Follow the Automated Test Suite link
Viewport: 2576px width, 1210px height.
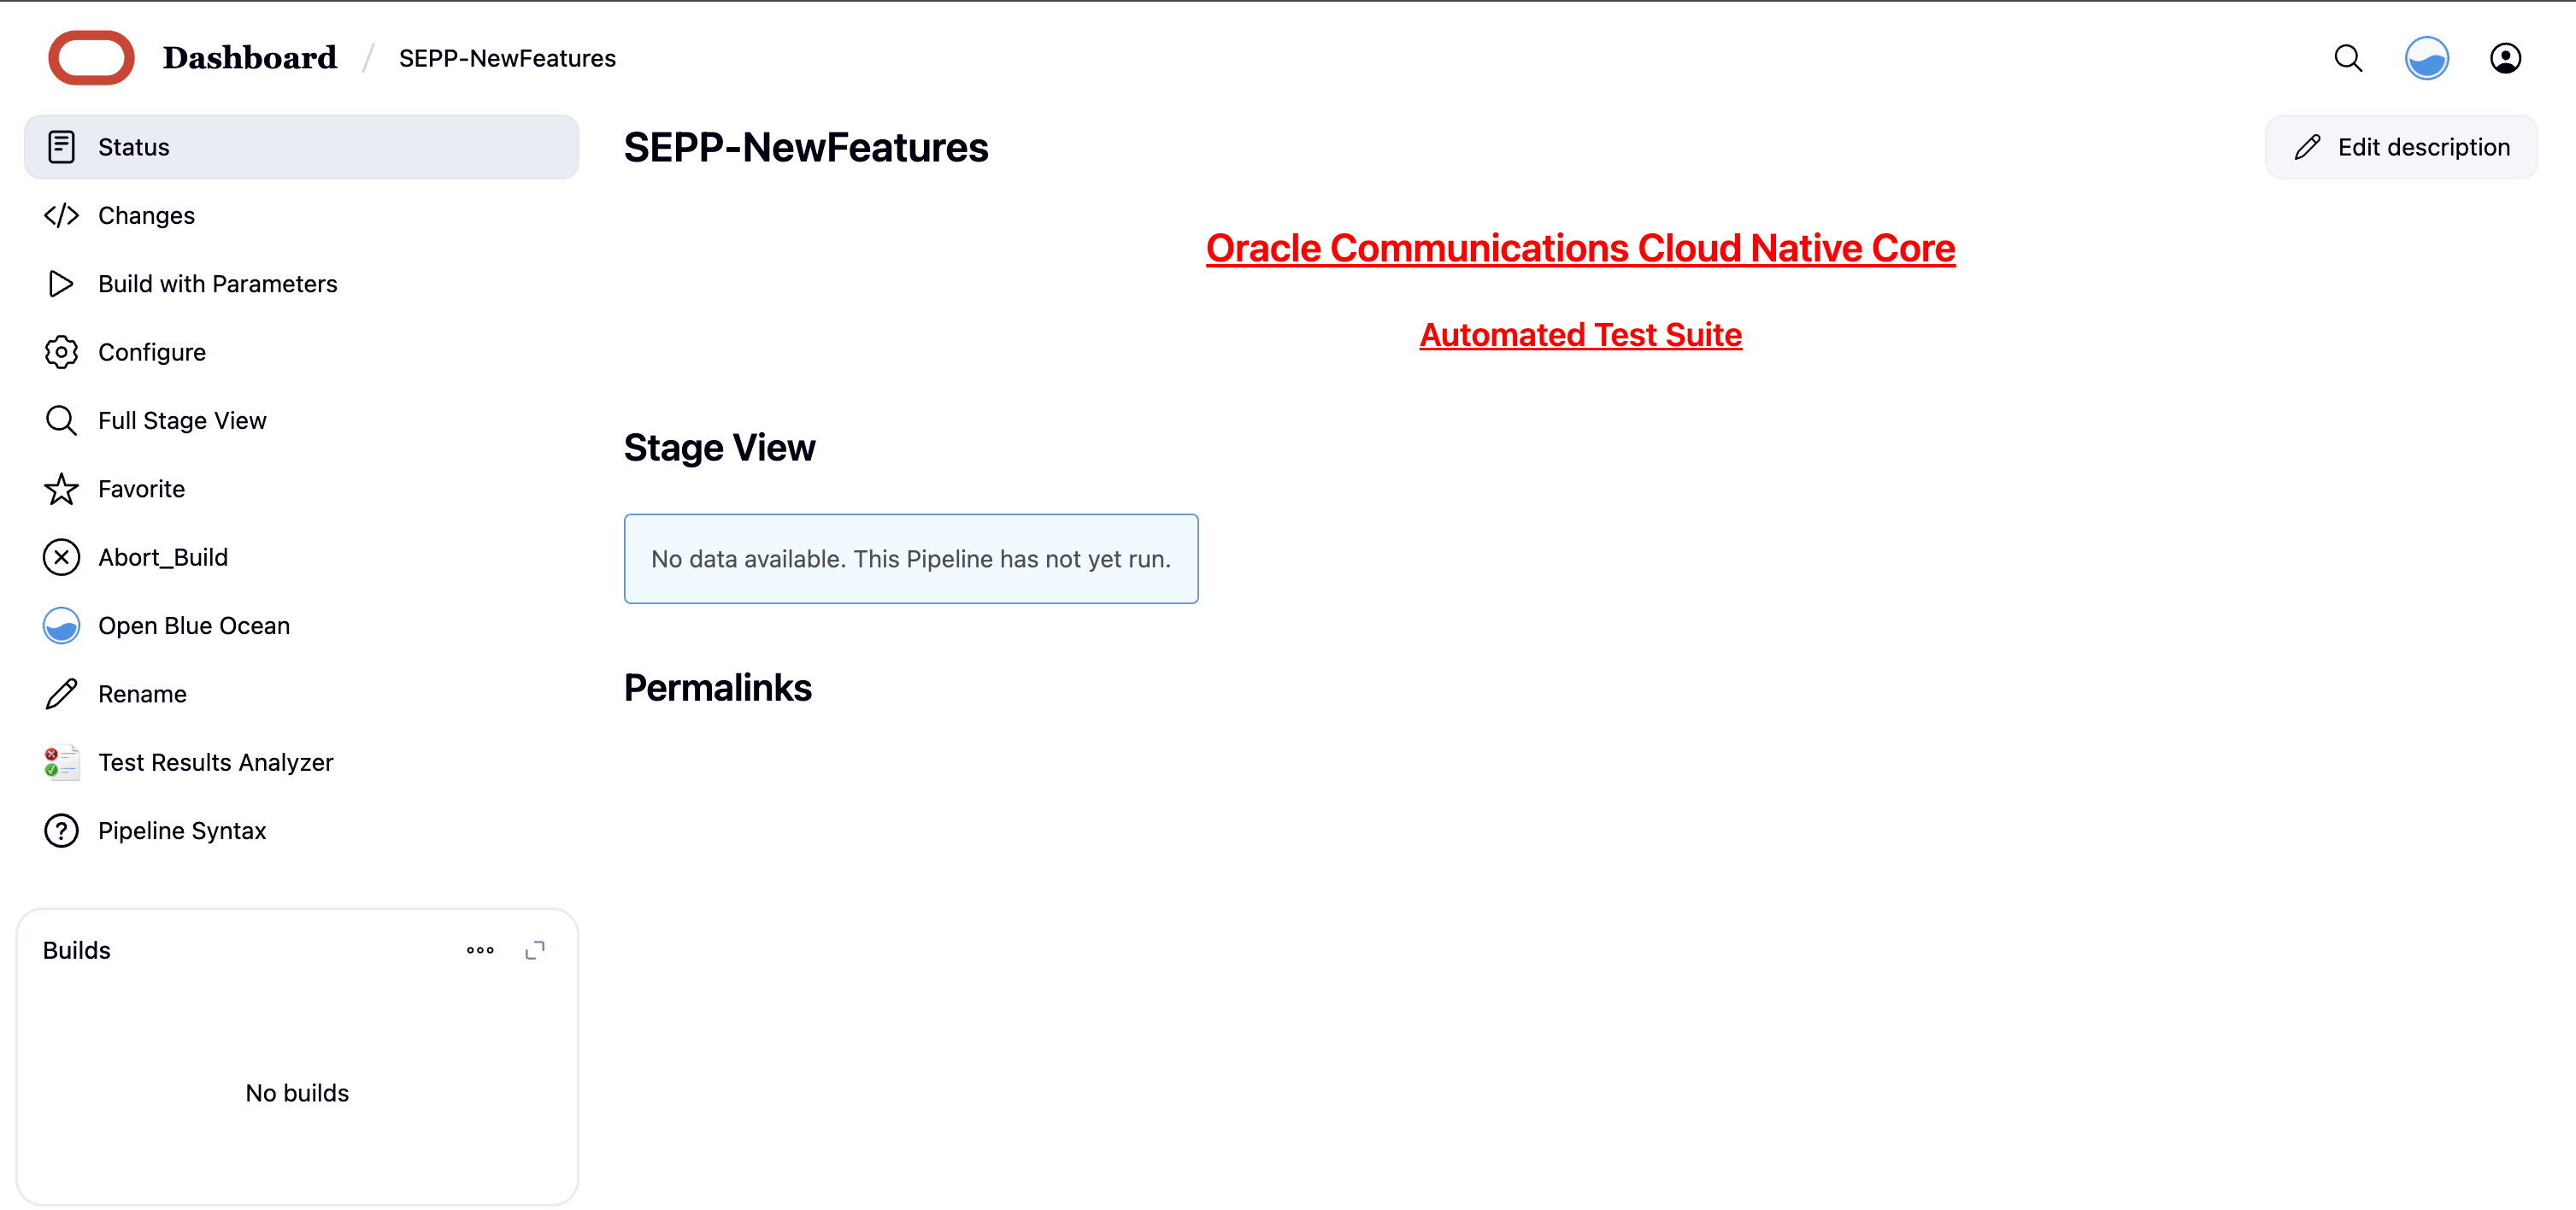click(x=1580, y=335)
